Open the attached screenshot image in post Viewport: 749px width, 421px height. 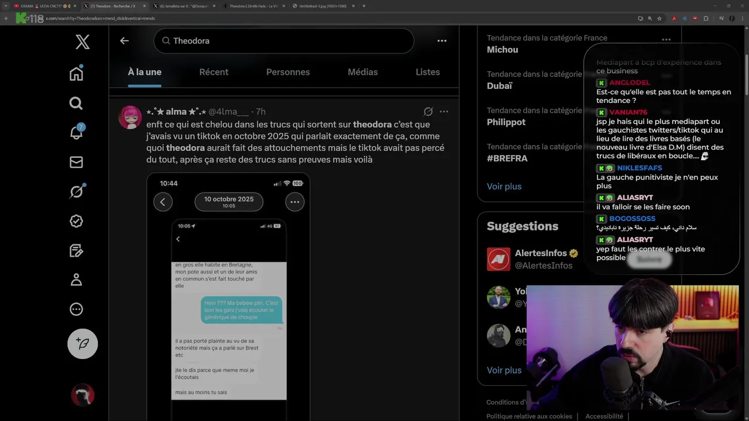click(x=228, y=296)
